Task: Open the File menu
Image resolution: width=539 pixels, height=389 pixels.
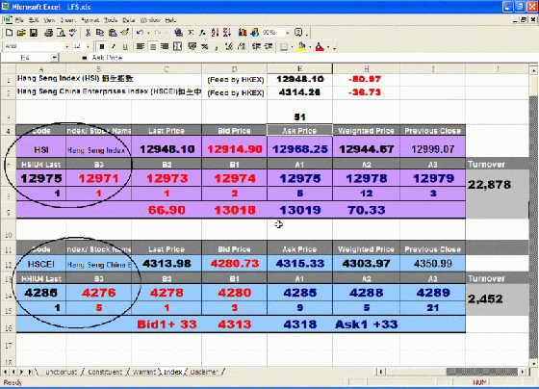Action: tap(19, 20)
